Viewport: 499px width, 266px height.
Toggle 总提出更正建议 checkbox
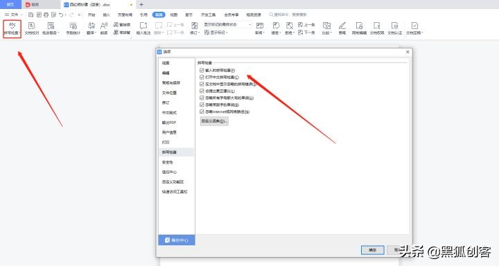pos(202,91)
